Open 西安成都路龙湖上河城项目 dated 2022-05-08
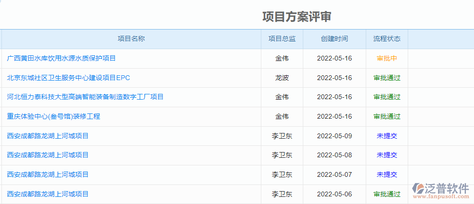 point(48,155)
